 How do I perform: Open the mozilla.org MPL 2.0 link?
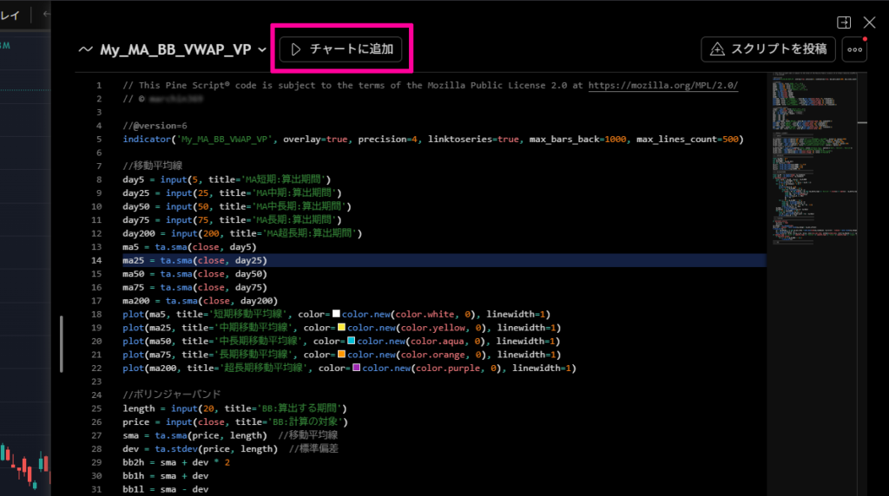click(663, 85)
